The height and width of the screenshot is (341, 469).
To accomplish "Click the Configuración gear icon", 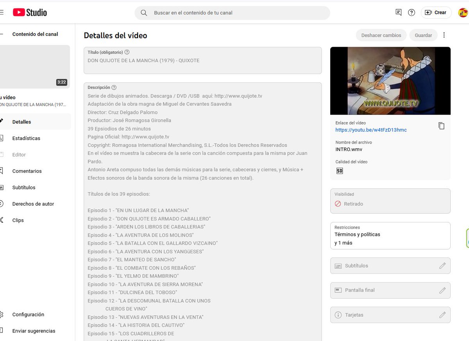I will (x=2, y=314).
